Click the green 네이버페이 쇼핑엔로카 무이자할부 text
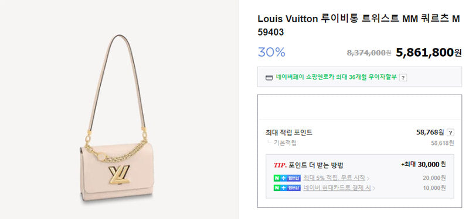The height and width of the screenshot is (219, 469). 337,77
